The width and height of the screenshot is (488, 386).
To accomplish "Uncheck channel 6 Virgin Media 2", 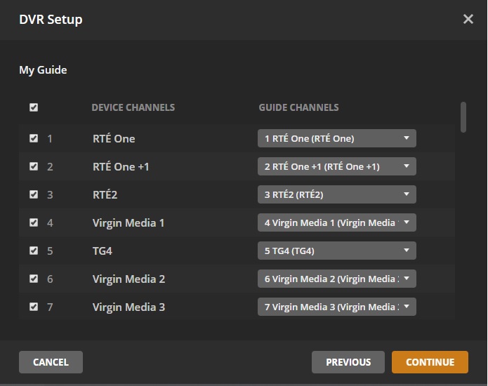I will click(x=34, y=279).
